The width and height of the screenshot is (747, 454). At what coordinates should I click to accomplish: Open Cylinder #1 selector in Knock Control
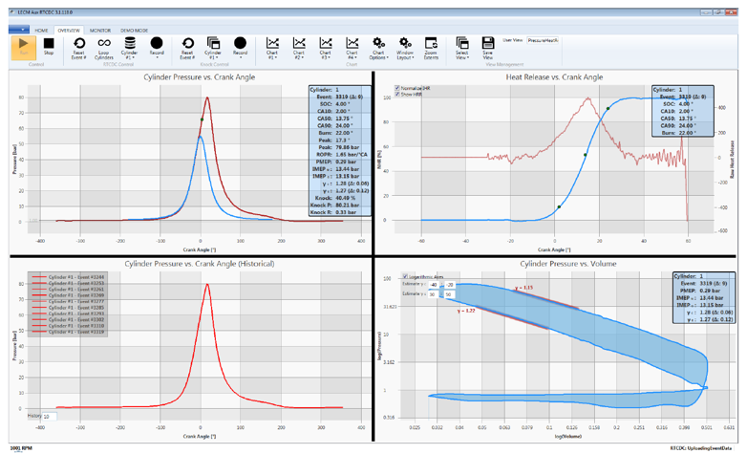(213, 49)
